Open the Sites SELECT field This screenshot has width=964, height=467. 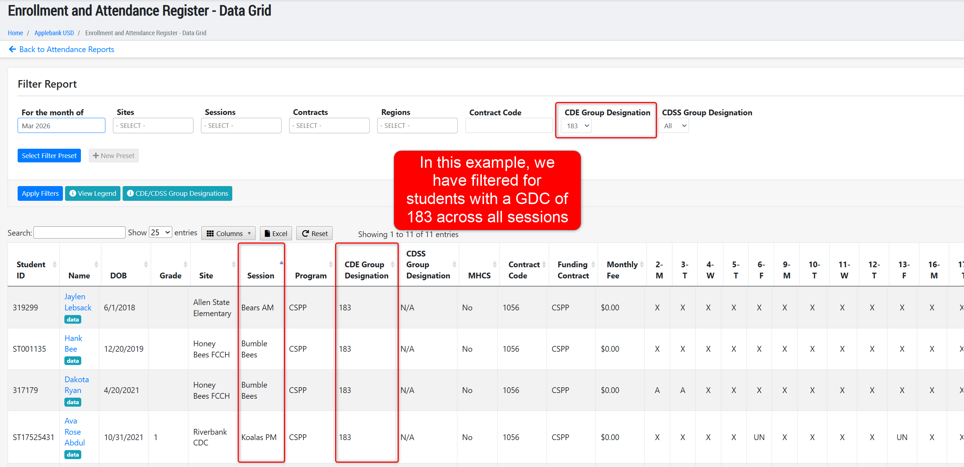tap(153, 126)
